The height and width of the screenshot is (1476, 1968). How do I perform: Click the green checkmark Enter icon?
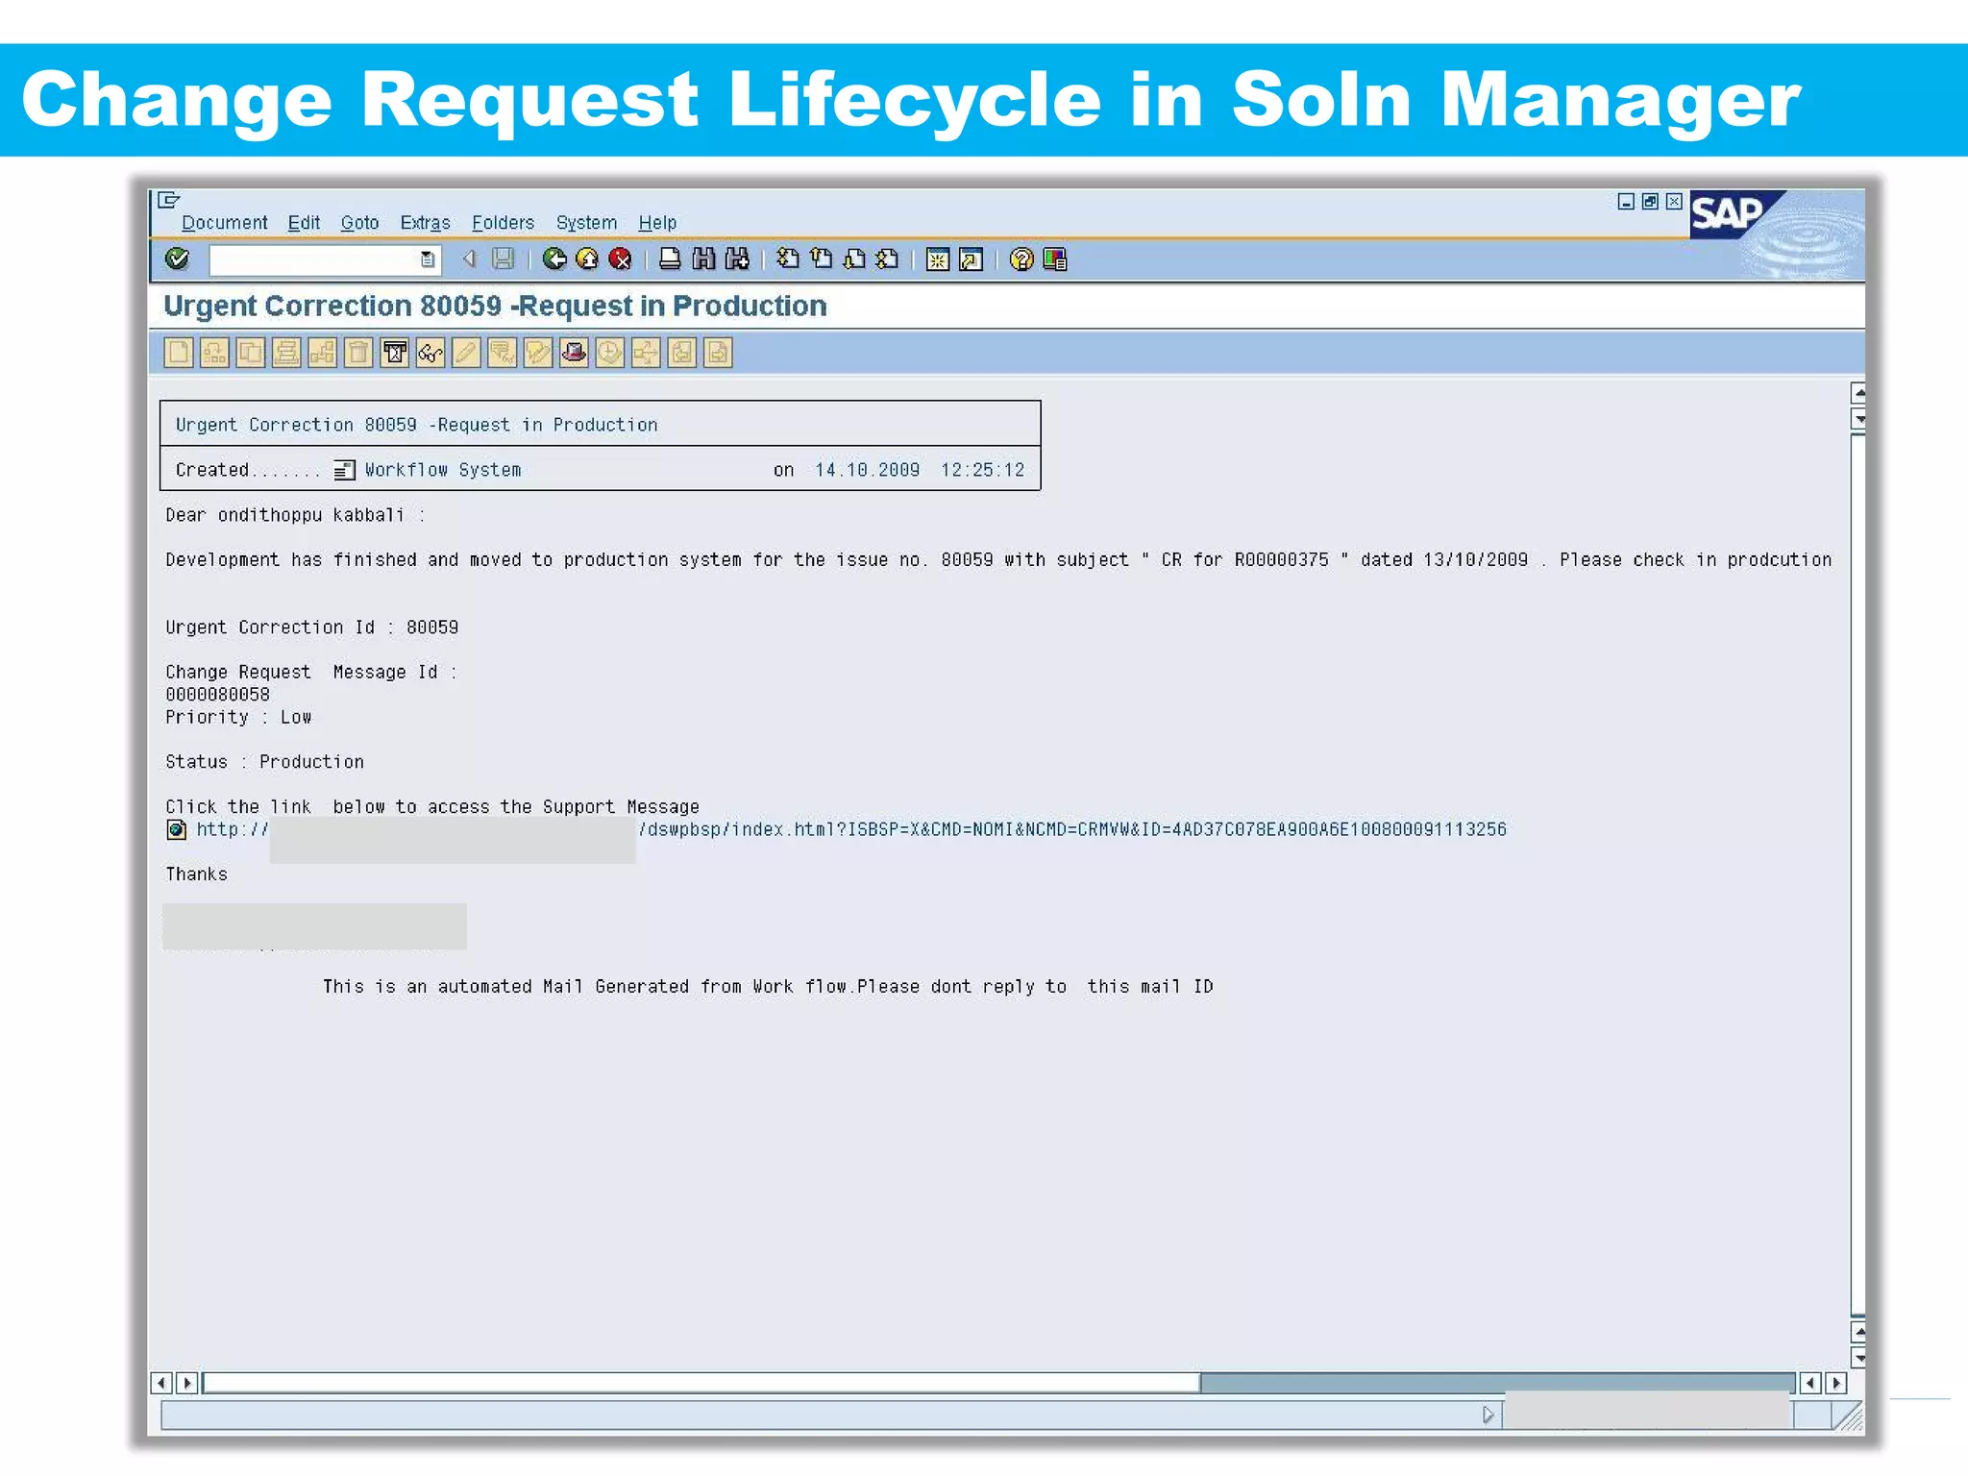point(178,258)
